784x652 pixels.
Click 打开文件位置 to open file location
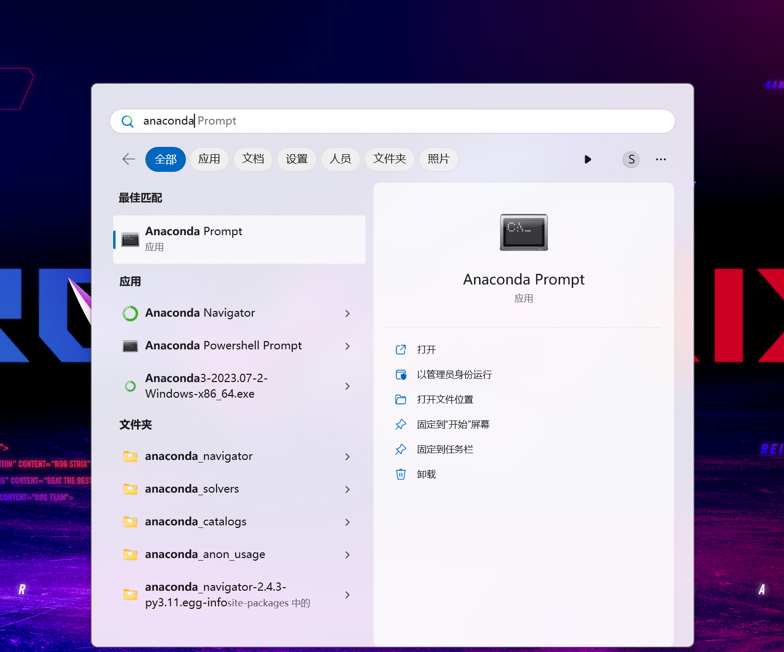point(445,399)
